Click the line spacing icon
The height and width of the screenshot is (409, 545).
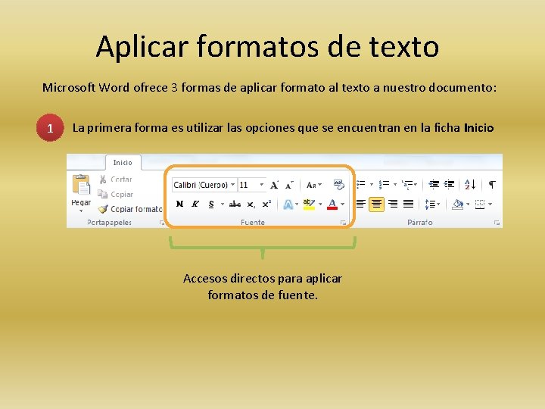coord(430,204)
